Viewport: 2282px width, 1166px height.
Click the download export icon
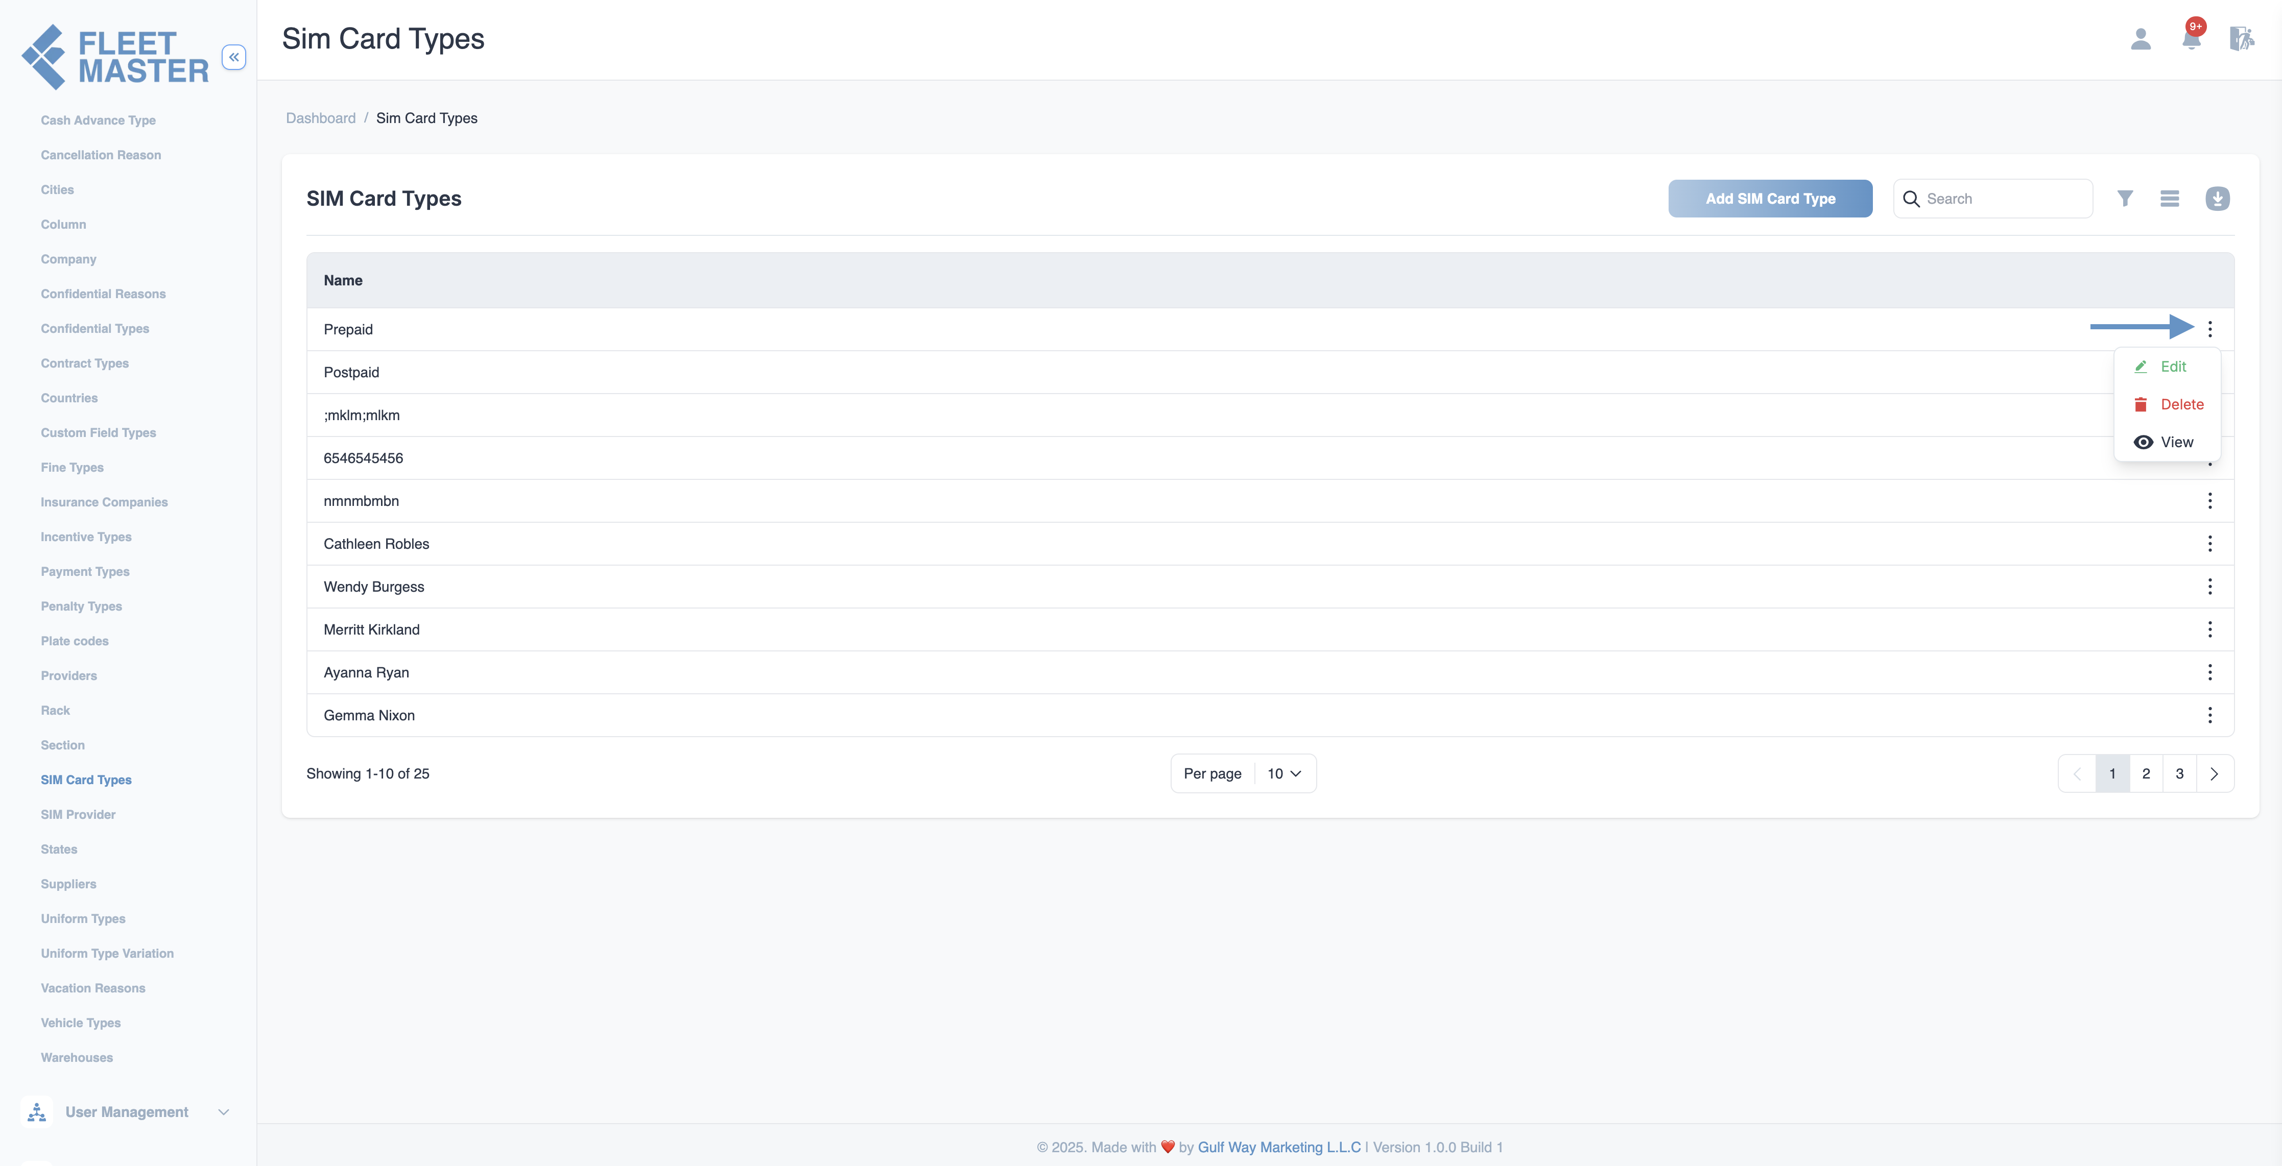click(2217, 198)
